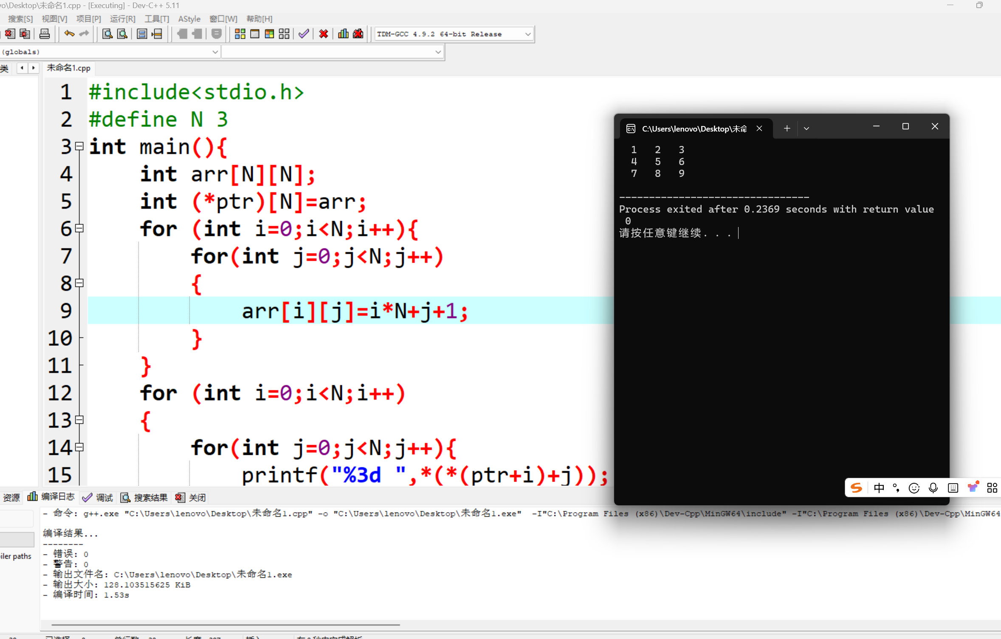The image size is (1001, 639).
Task: Open the AStyle menu
Action: tap(189, 19)
